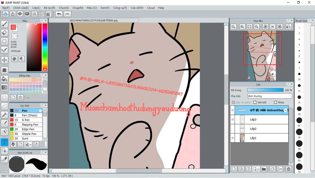Open the color palette icon under swatches

[14, 59]
